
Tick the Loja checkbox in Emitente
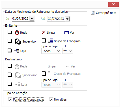[10, 50]
